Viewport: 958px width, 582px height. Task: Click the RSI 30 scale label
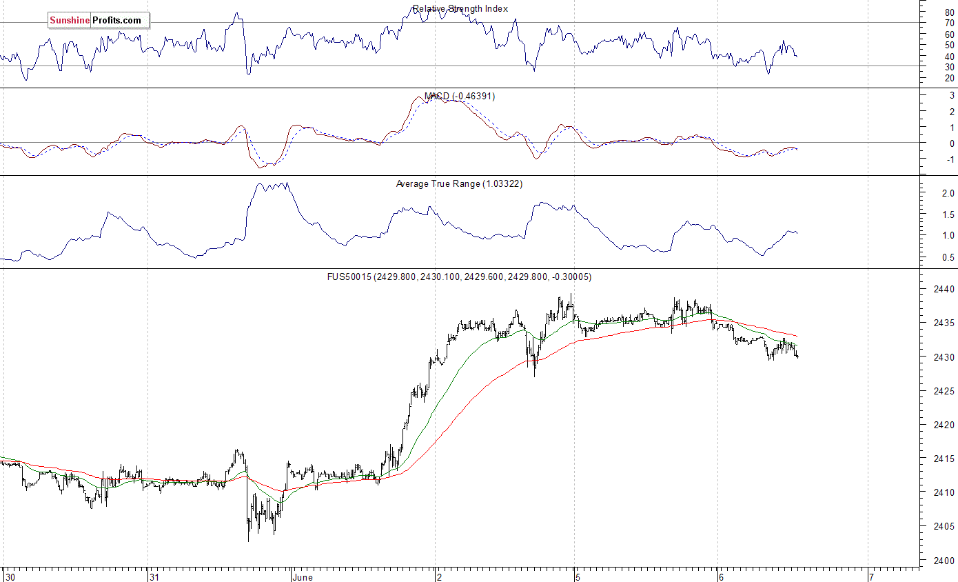pos(950,67)
